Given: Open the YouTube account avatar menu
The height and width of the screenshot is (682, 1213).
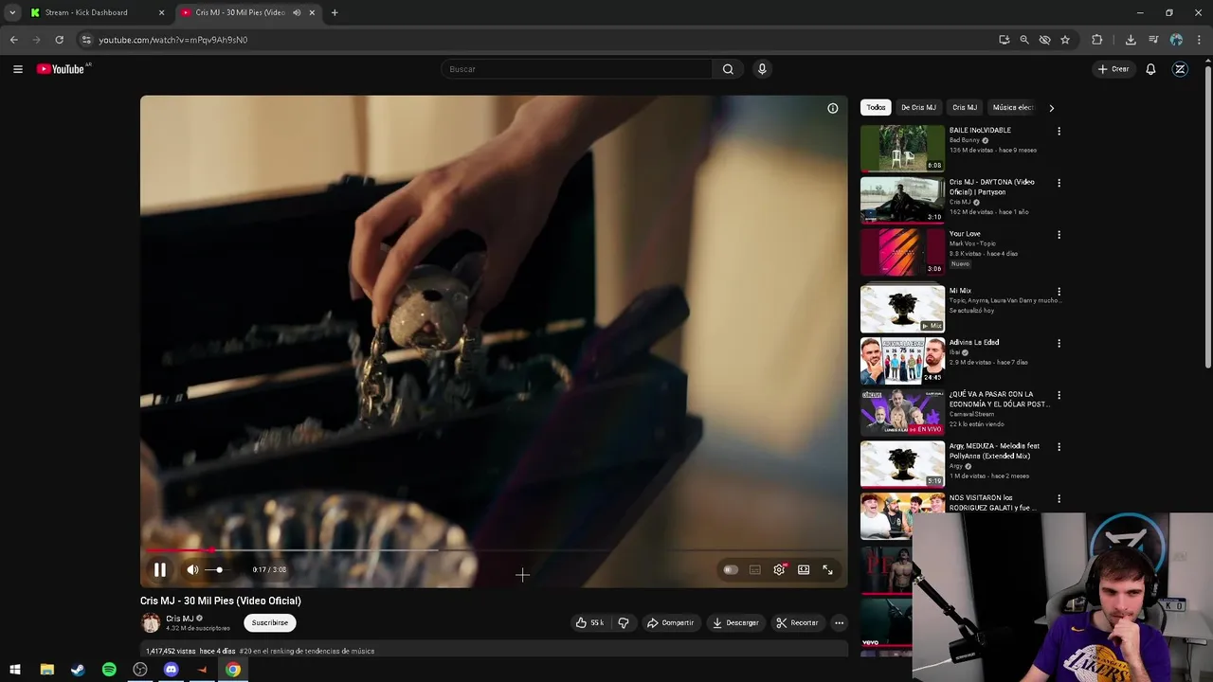Looking at the screenshot, I should coord(1180,69).
